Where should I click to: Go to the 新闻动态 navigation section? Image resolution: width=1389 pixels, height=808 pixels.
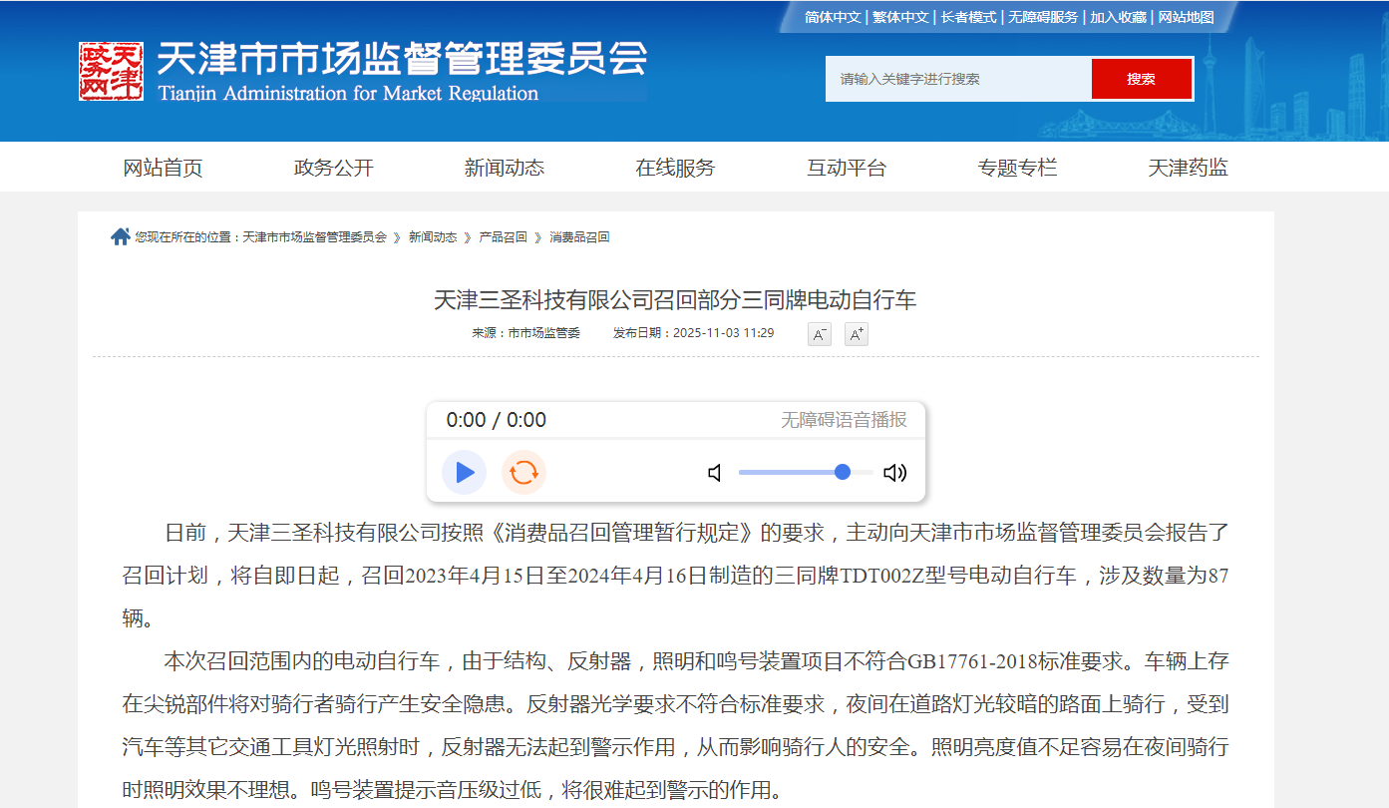[x=505, y=168]
